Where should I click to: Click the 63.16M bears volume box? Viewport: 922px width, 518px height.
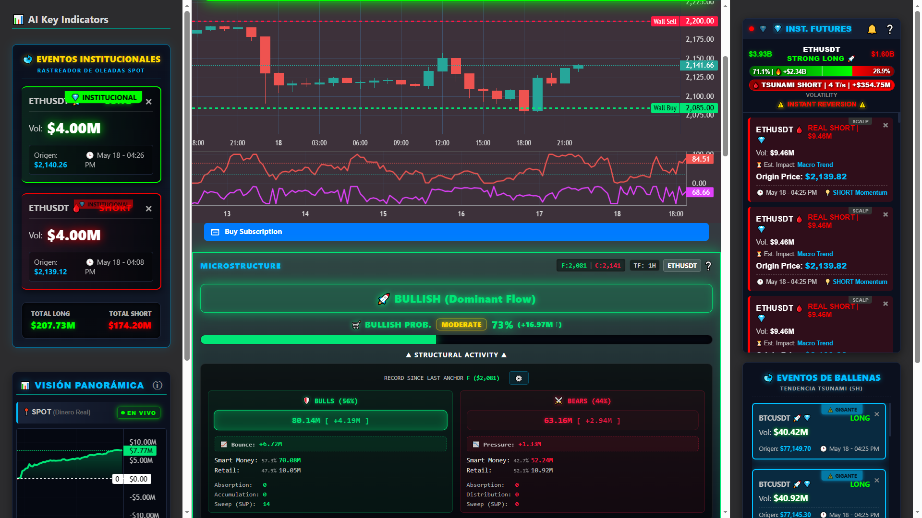point(582,421)
